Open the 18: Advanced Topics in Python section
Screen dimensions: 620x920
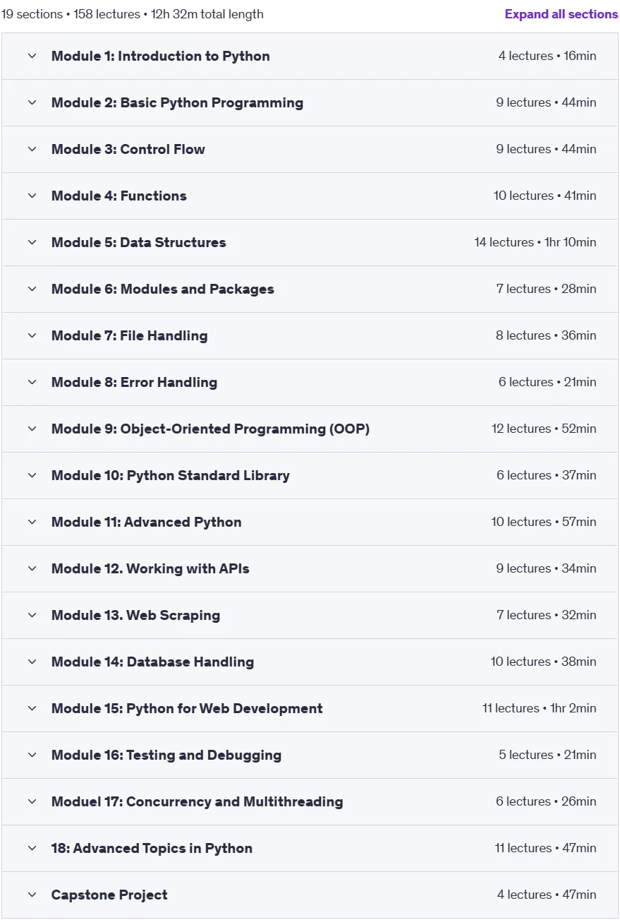pos(310,848)
